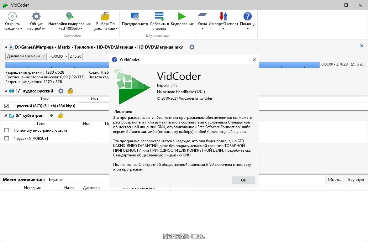Expand Импорт/Экспорт dropdown arrow
Viewport: 368px width, 242px height.
(x=223, y=29)
